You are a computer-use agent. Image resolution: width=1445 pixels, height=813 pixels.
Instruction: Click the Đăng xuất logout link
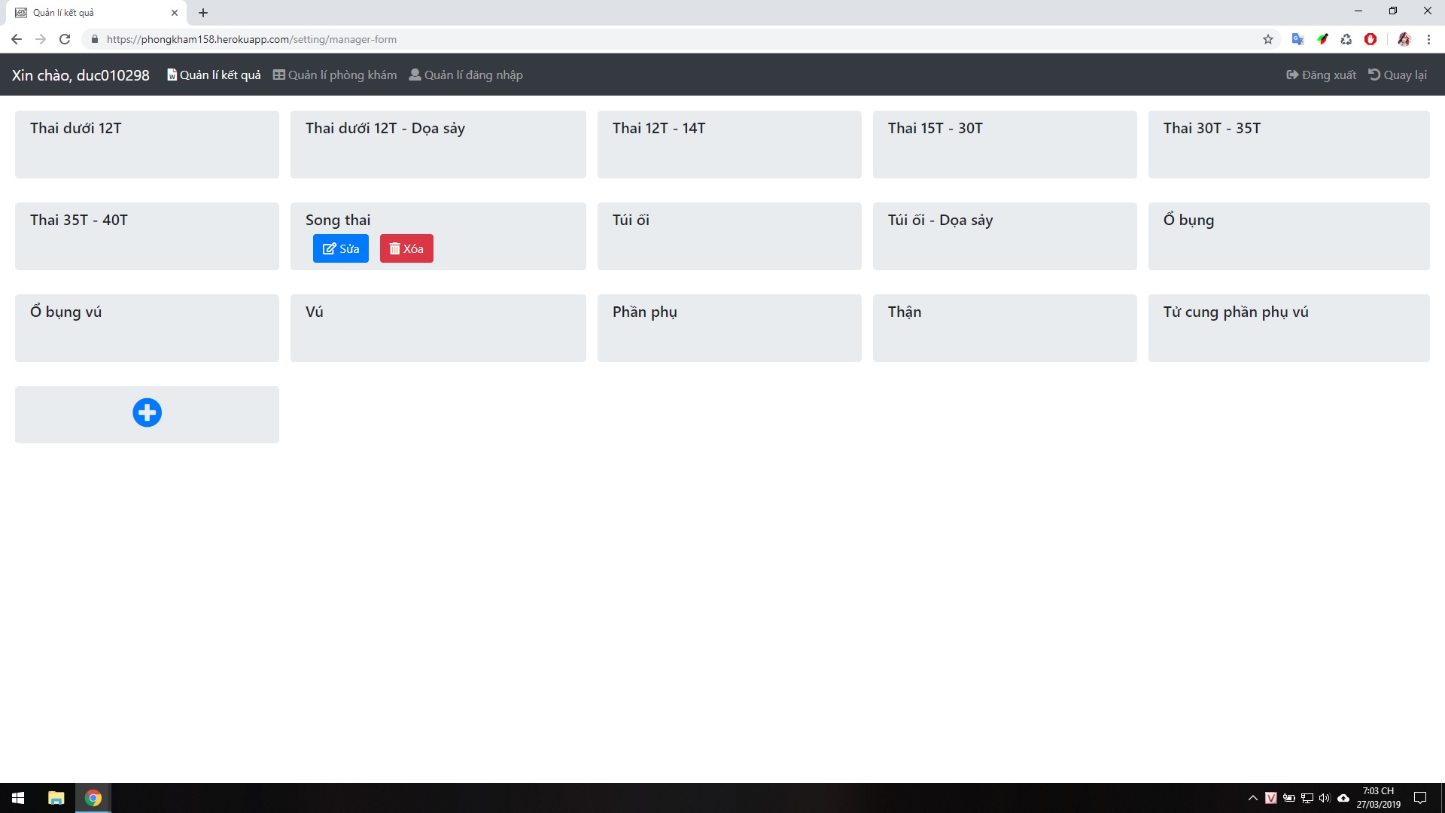[x=1322, y=75]
